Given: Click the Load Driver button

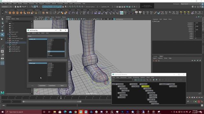Looking at the screenshot, I should coord(42,85).
